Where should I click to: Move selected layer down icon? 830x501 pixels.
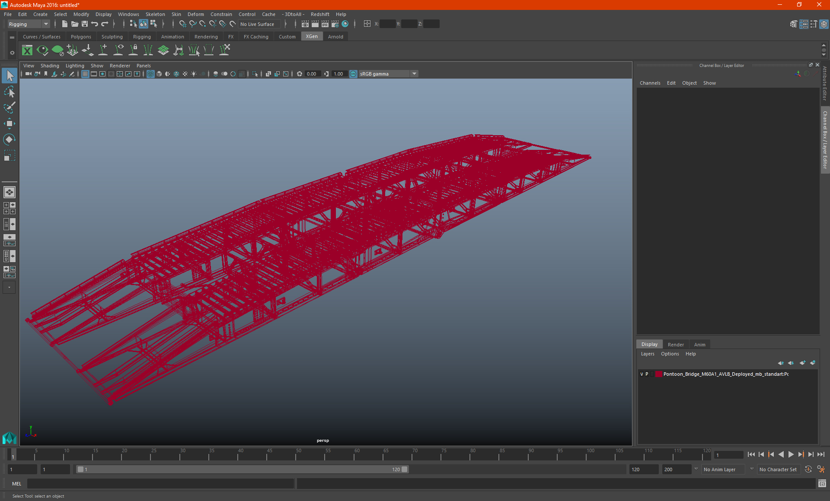[791, 363]
